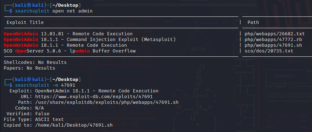Click the 'File Type: ASCII text' line
The width and height of the screenshot is (312, 132).
[x=34, y=120]
